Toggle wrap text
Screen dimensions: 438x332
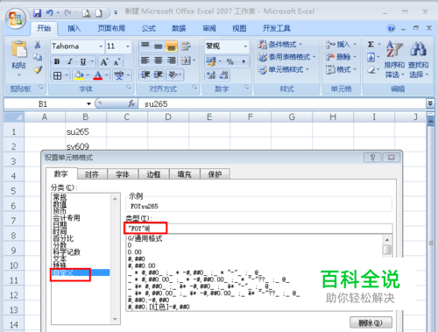[186, 46]
